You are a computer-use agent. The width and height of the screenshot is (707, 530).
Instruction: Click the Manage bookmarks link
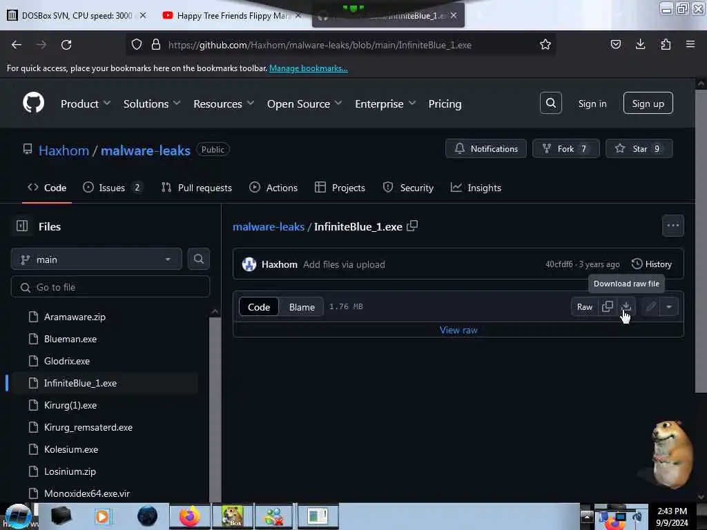pyautogui.click(x=309, y=68)
